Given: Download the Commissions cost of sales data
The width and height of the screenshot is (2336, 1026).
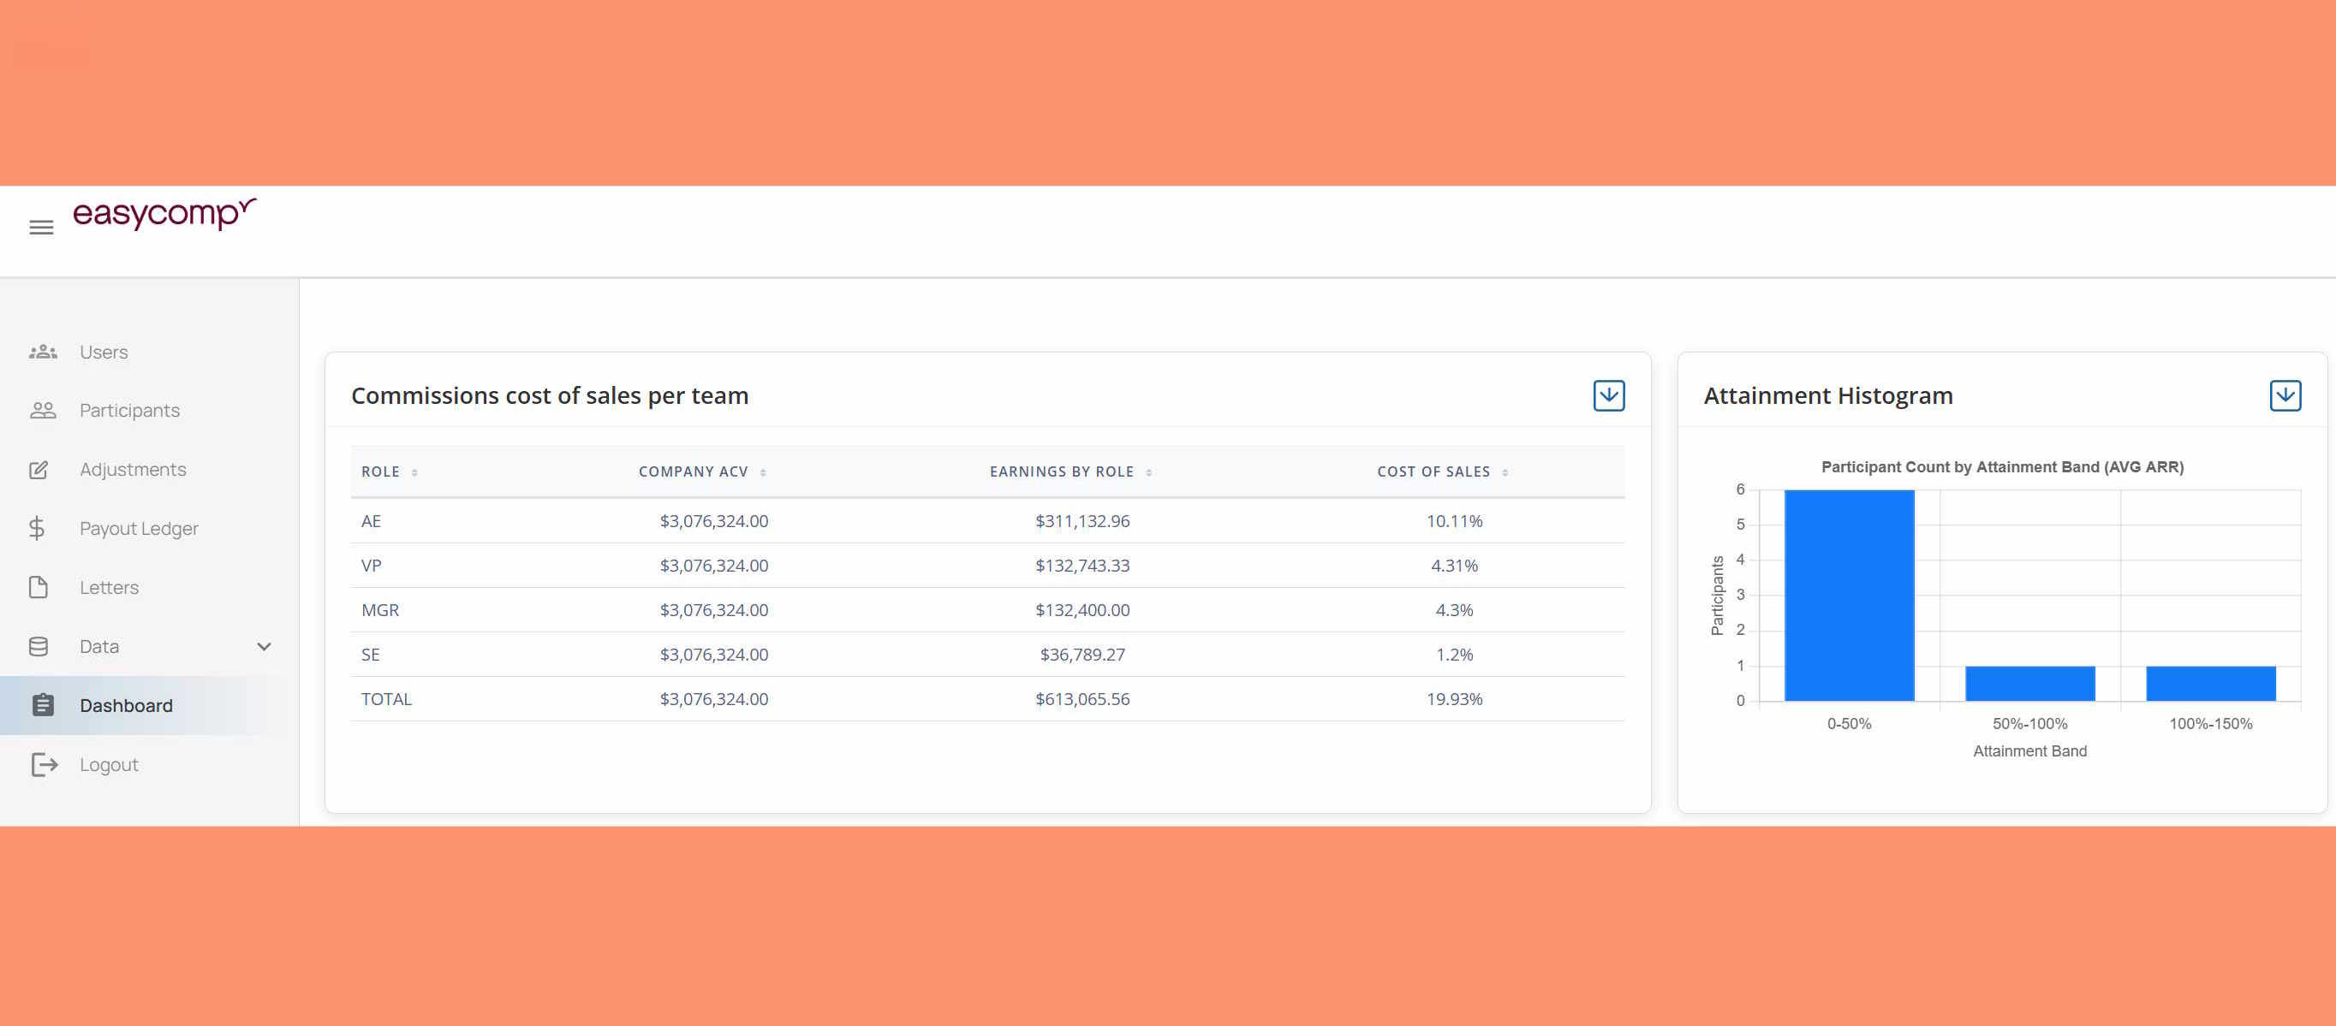Looking at the screenshot, I should (x=1608, y=395).
